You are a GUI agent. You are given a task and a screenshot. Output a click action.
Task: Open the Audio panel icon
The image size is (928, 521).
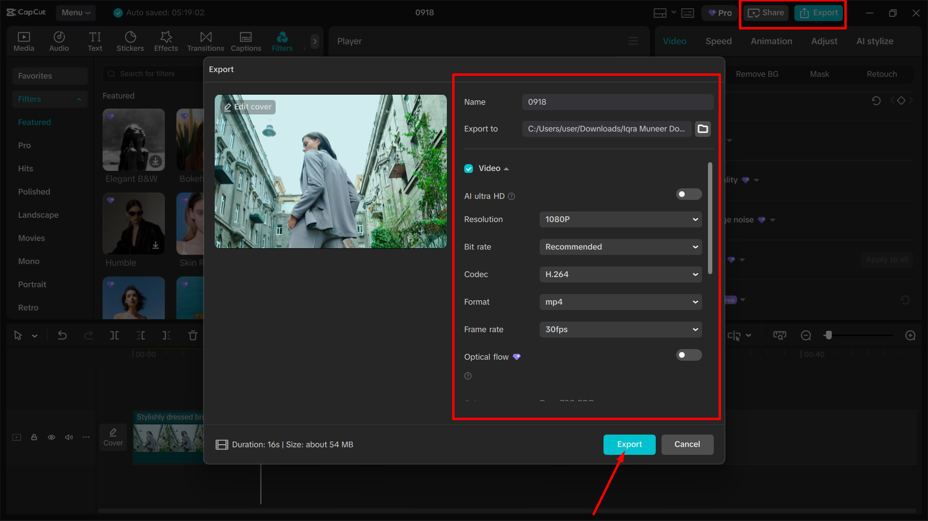[59, 41]
